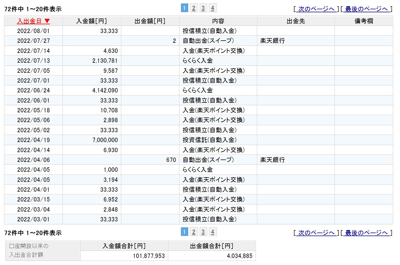Click the 入金額[円] column header

91,21
